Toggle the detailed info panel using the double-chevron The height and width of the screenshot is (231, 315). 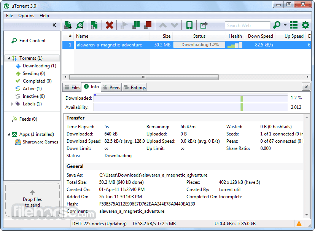coord(306,87)
